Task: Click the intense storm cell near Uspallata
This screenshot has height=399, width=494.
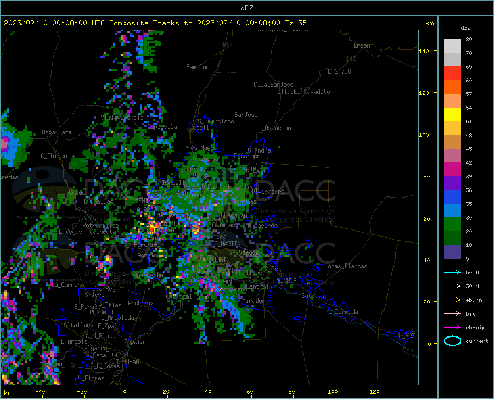Action: pyautogui.click(x=5, y=143)
